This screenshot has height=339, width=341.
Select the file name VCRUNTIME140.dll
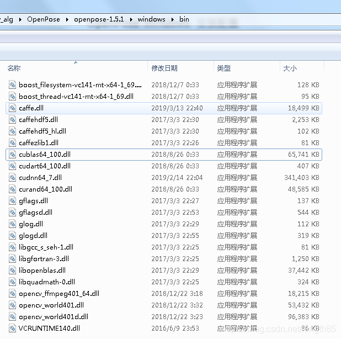[49, 328]
